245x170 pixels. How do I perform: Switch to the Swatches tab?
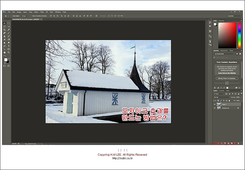(221, 20)
